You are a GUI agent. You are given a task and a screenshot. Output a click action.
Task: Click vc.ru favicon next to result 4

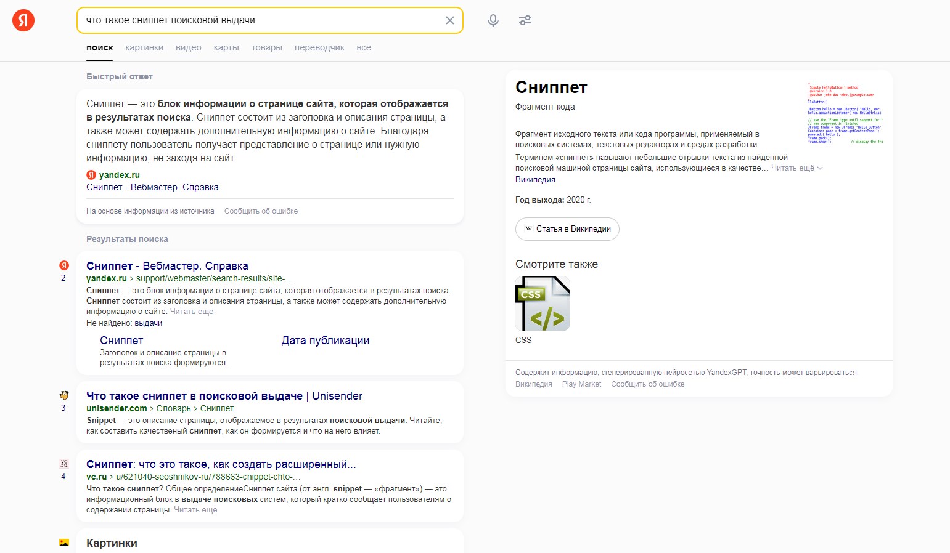[64, 464]
